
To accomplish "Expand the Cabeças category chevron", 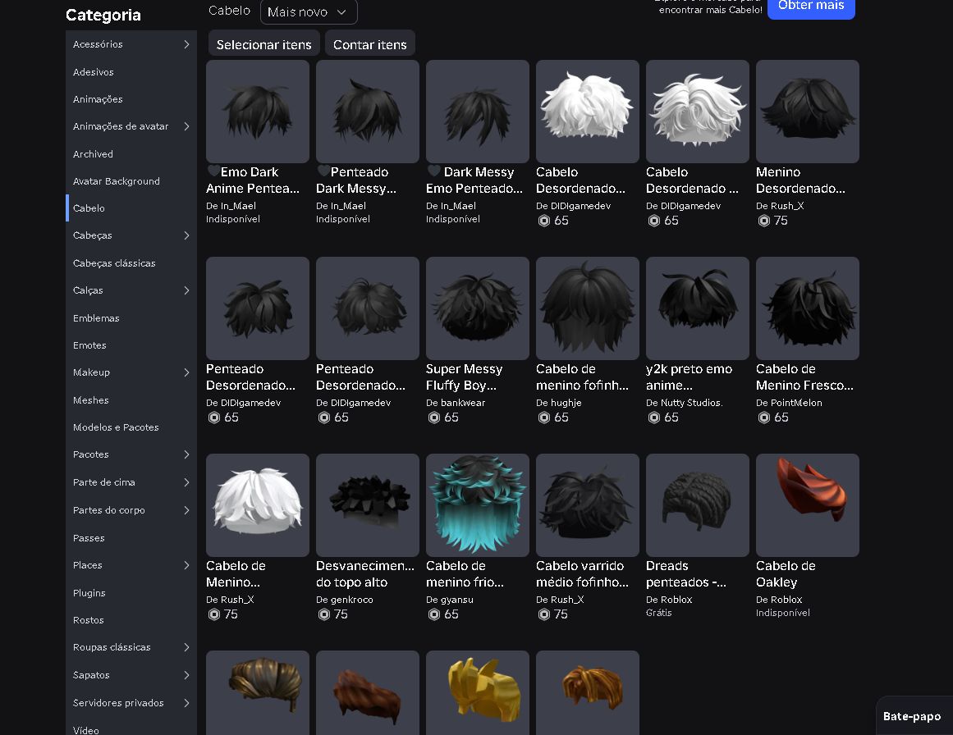I will (186, 235).
